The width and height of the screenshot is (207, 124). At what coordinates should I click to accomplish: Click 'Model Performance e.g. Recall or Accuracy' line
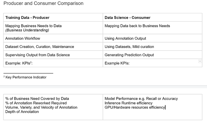click(141, 99)
